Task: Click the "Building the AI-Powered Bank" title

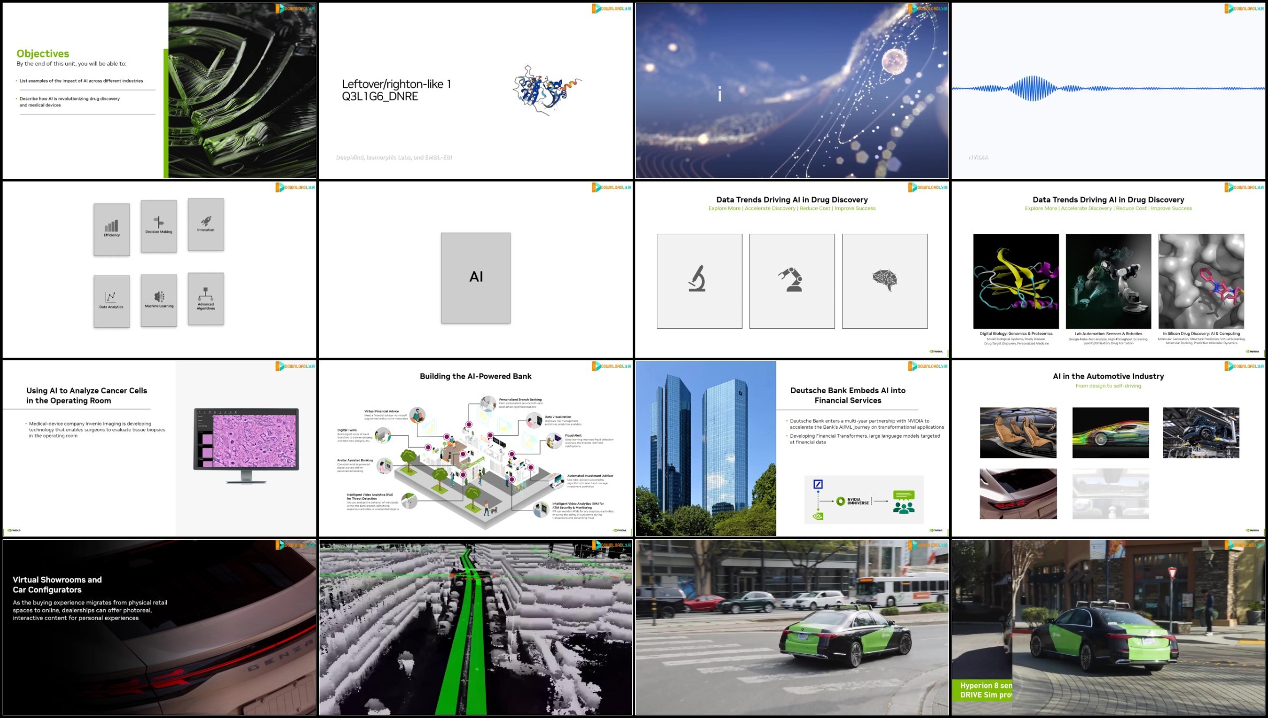Action: click(x=476, y=376)
